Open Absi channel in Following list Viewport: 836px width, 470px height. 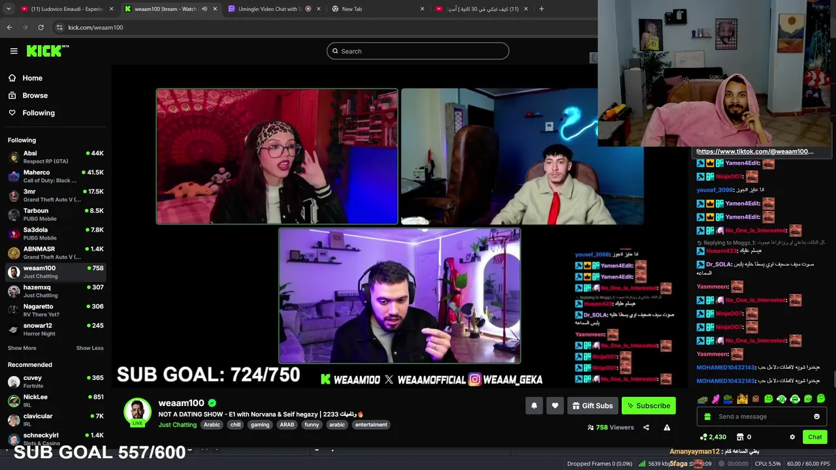point(56,157)
